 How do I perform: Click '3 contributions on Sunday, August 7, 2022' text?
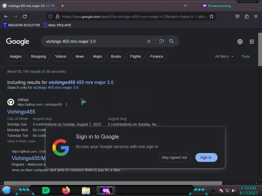click(x=67, y=124)
